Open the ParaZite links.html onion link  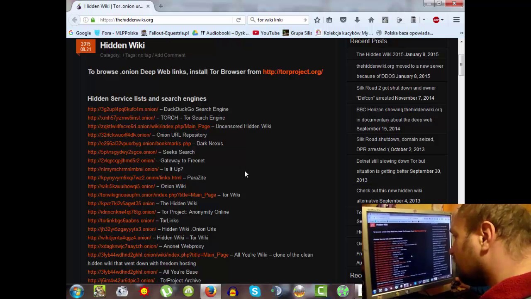coord(134,178)
